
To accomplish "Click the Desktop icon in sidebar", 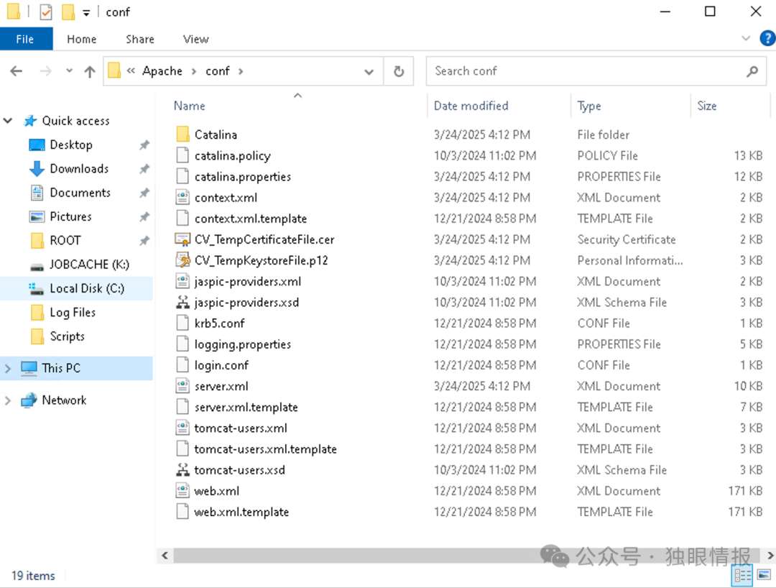I will pyautogui.click(x=37, y=144).
